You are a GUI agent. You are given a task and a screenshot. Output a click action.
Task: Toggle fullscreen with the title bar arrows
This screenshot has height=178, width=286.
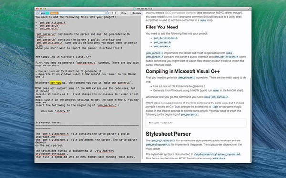coord(249,9)
